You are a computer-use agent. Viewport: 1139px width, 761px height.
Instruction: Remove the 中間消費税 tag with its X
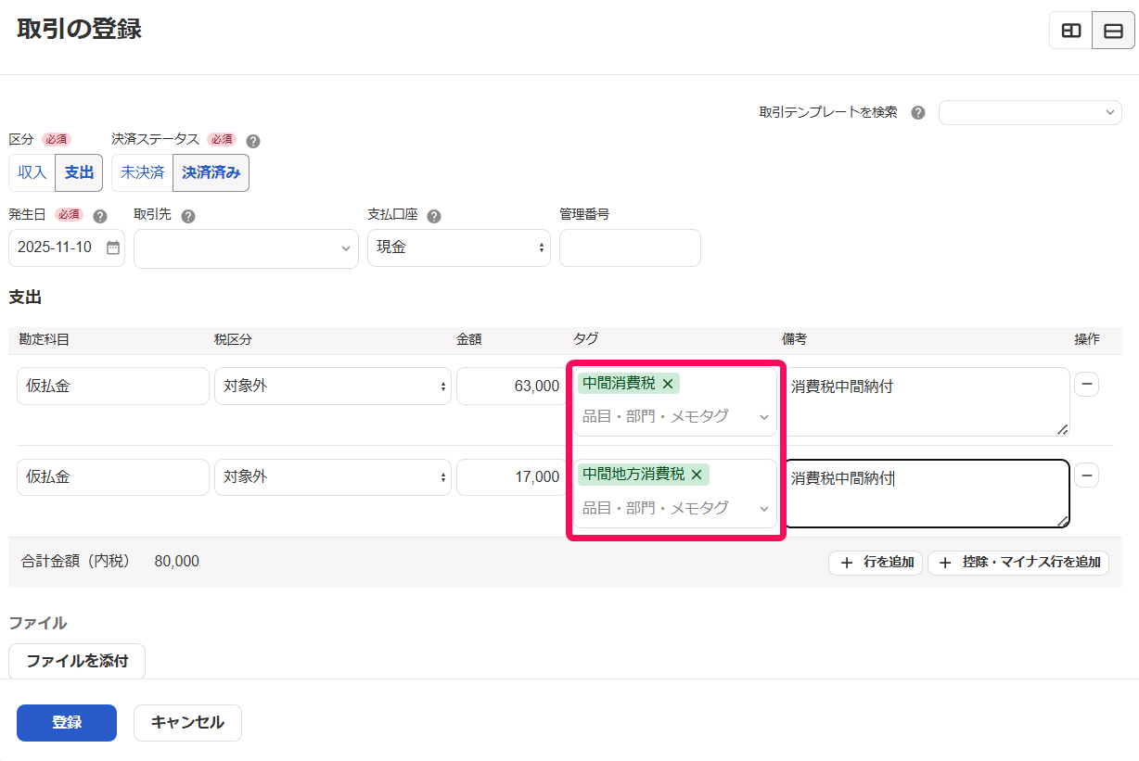pyautogui.click(x=667, y=384)
